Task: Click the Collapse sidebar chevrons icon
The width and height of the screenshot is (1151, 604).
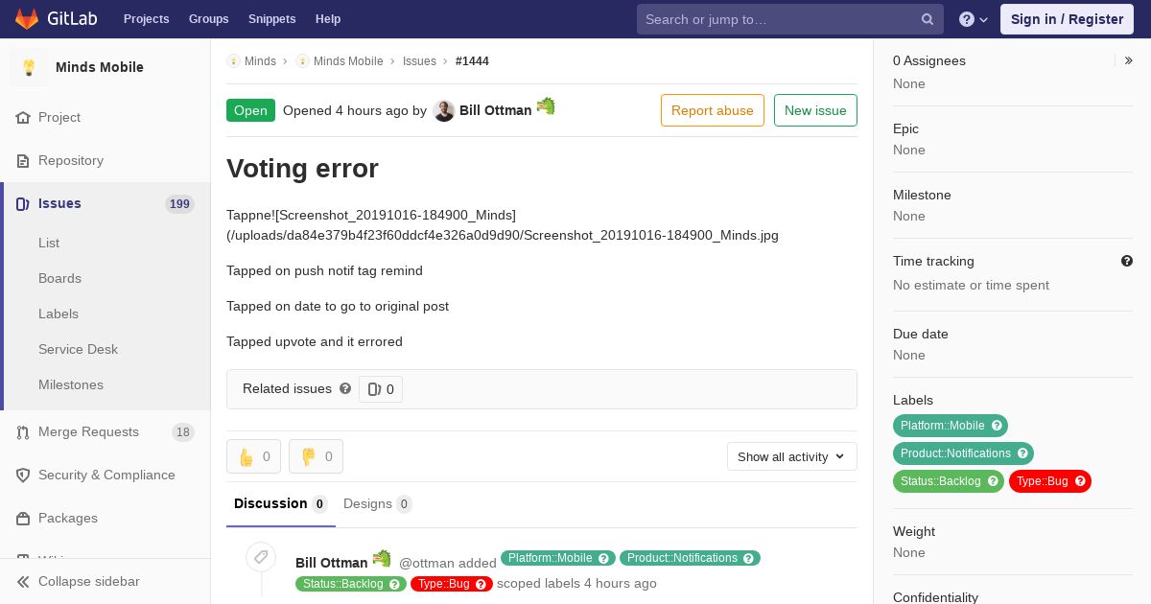Action: coord(23,582)
